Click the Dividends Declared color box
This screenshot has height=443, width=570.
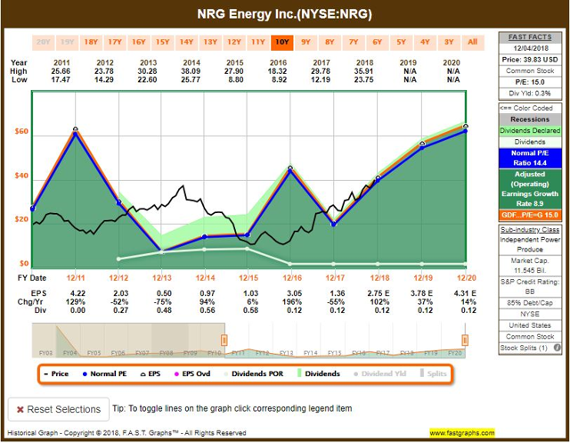point(530,130)
